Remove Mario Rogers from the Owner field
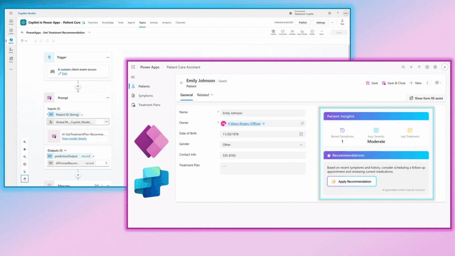455x256 pixels. tap(263, 124)
